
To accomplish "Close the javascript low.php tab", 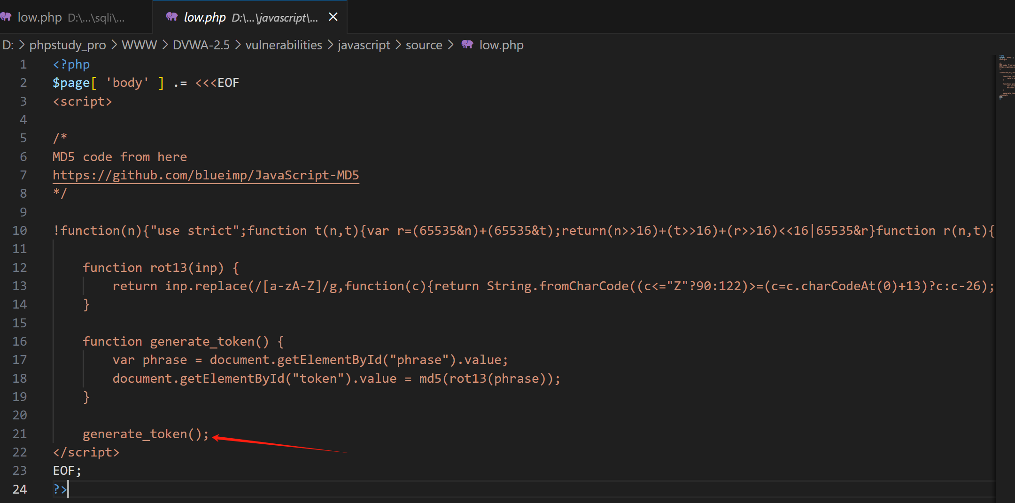I will (333, 17).
